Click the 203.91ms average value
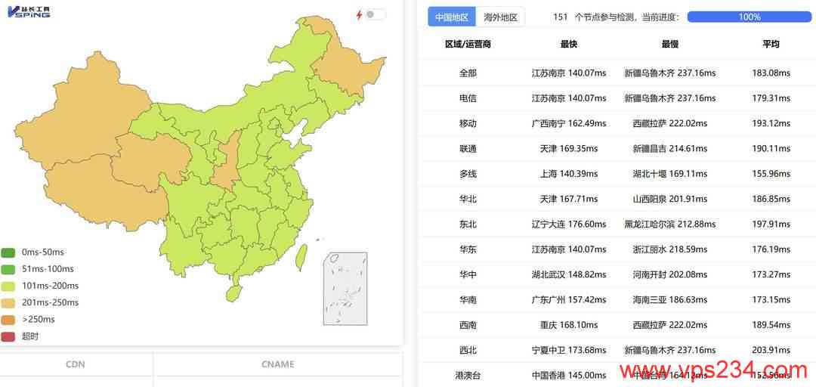 [771, 350]
